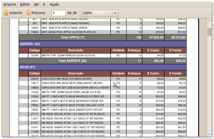This screenshot has width=214, height=139.
Task: Select MB P4 775P 1333M ASROCK G31M-VS description
Action: tap(68, 56)
